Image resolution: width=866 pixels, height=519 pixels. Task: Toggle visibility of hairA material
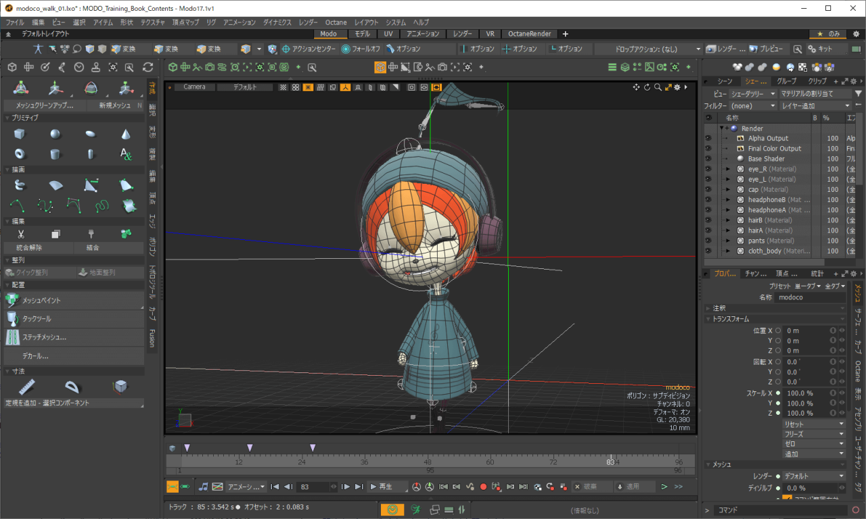pyautogui.click(x=708, y=230)
